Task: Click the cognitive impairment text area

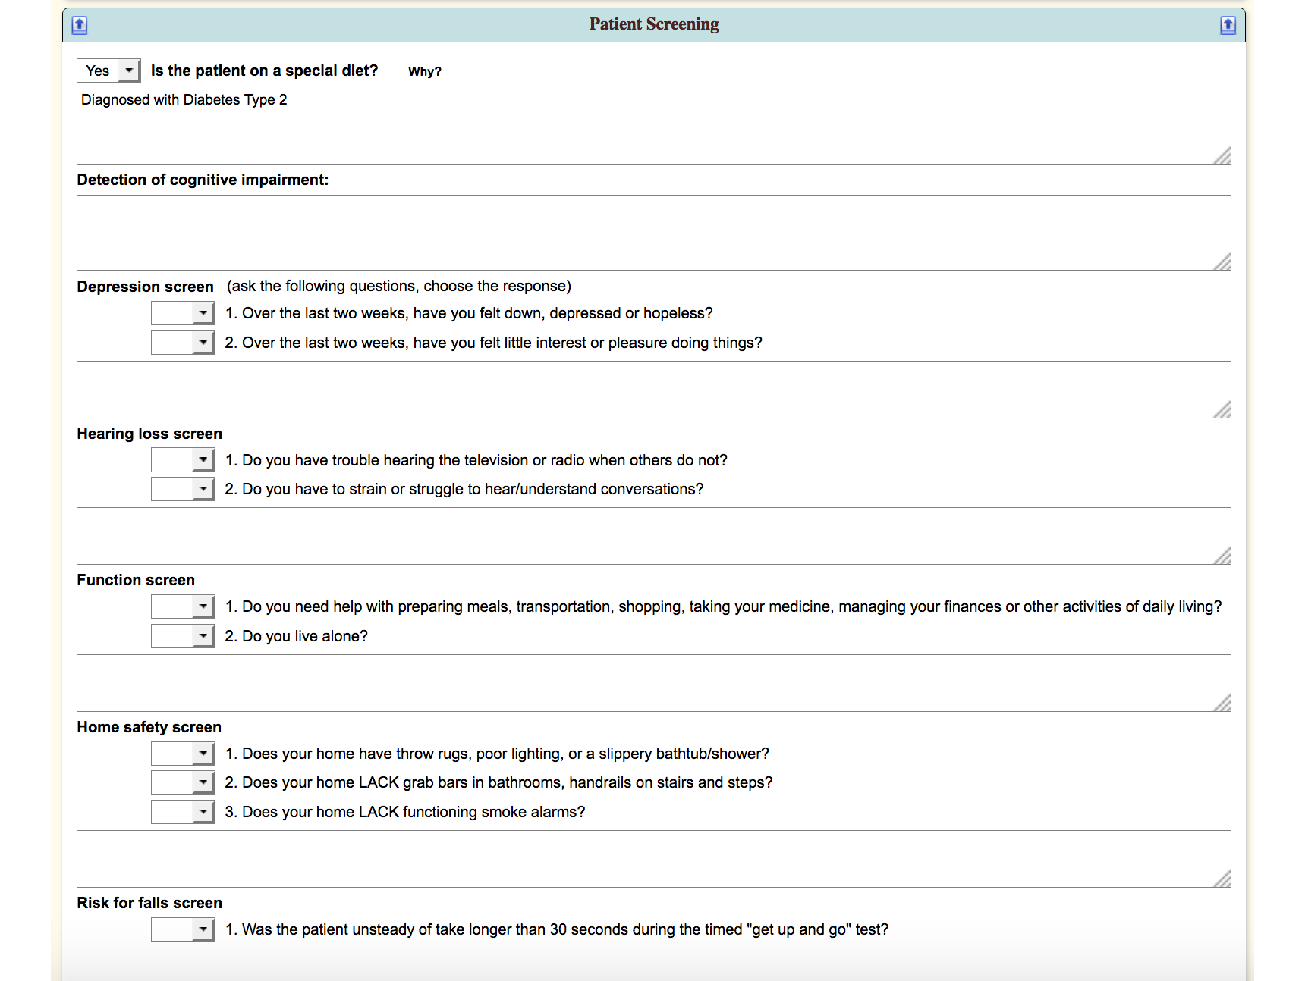Action: tap(653, 233)
